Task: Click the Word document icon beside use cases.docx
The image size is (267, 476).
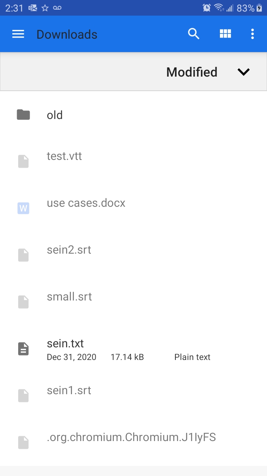Action: (23, 208)
